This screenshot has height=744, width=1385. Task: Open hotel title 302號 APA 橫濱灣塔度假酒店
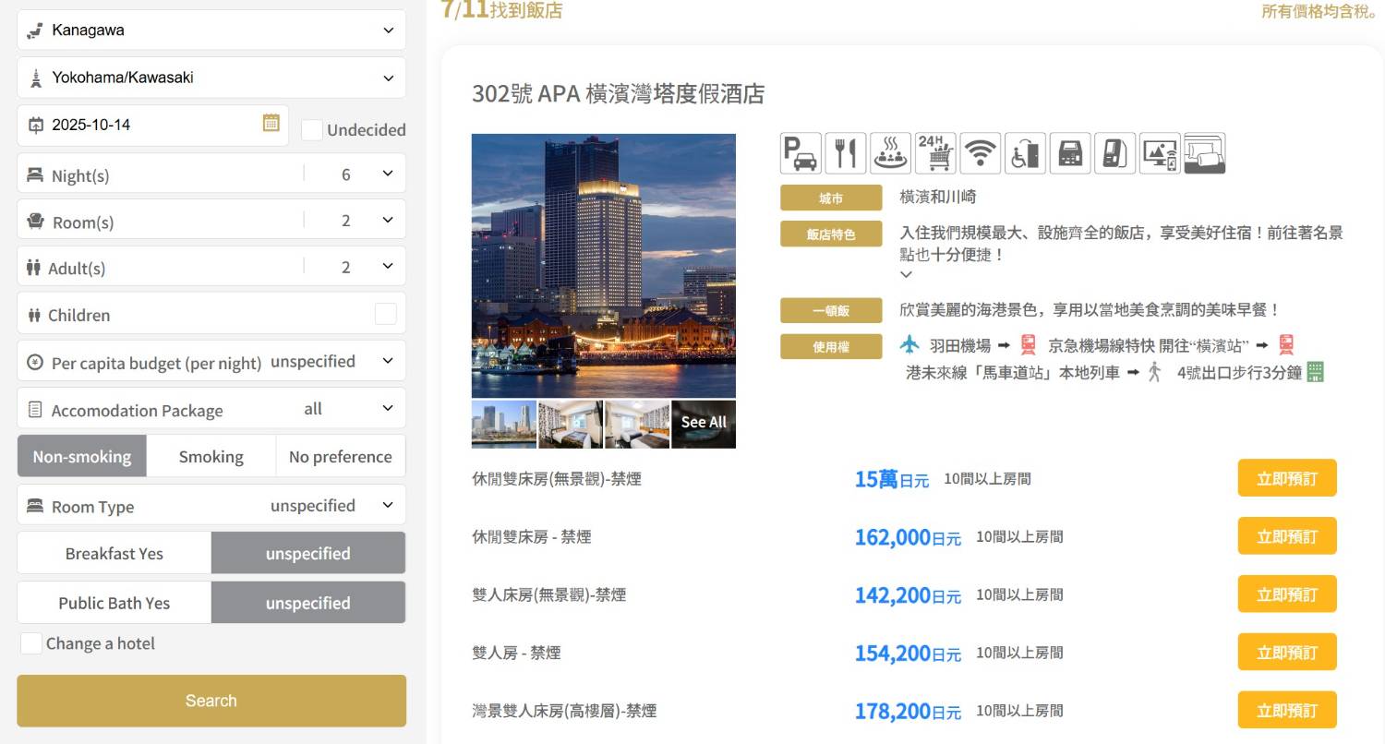pyautogui.click(x=619, y=94)
